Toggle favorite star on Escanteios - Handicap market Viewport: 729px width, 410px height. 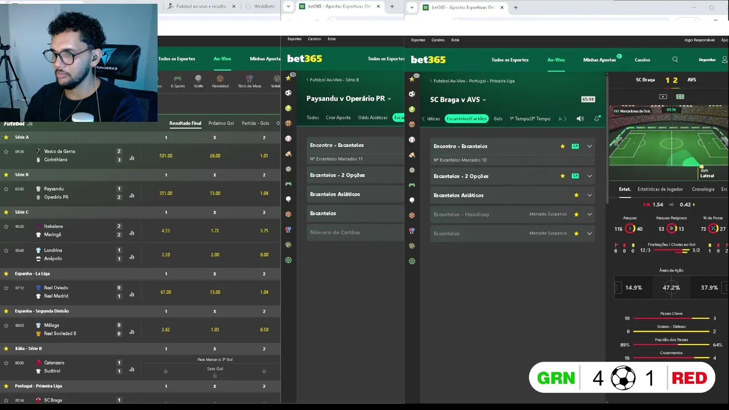(576, 214)
